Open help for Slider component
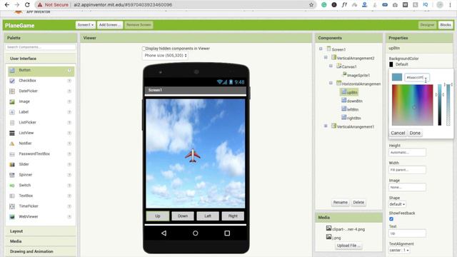 (69, 164)
